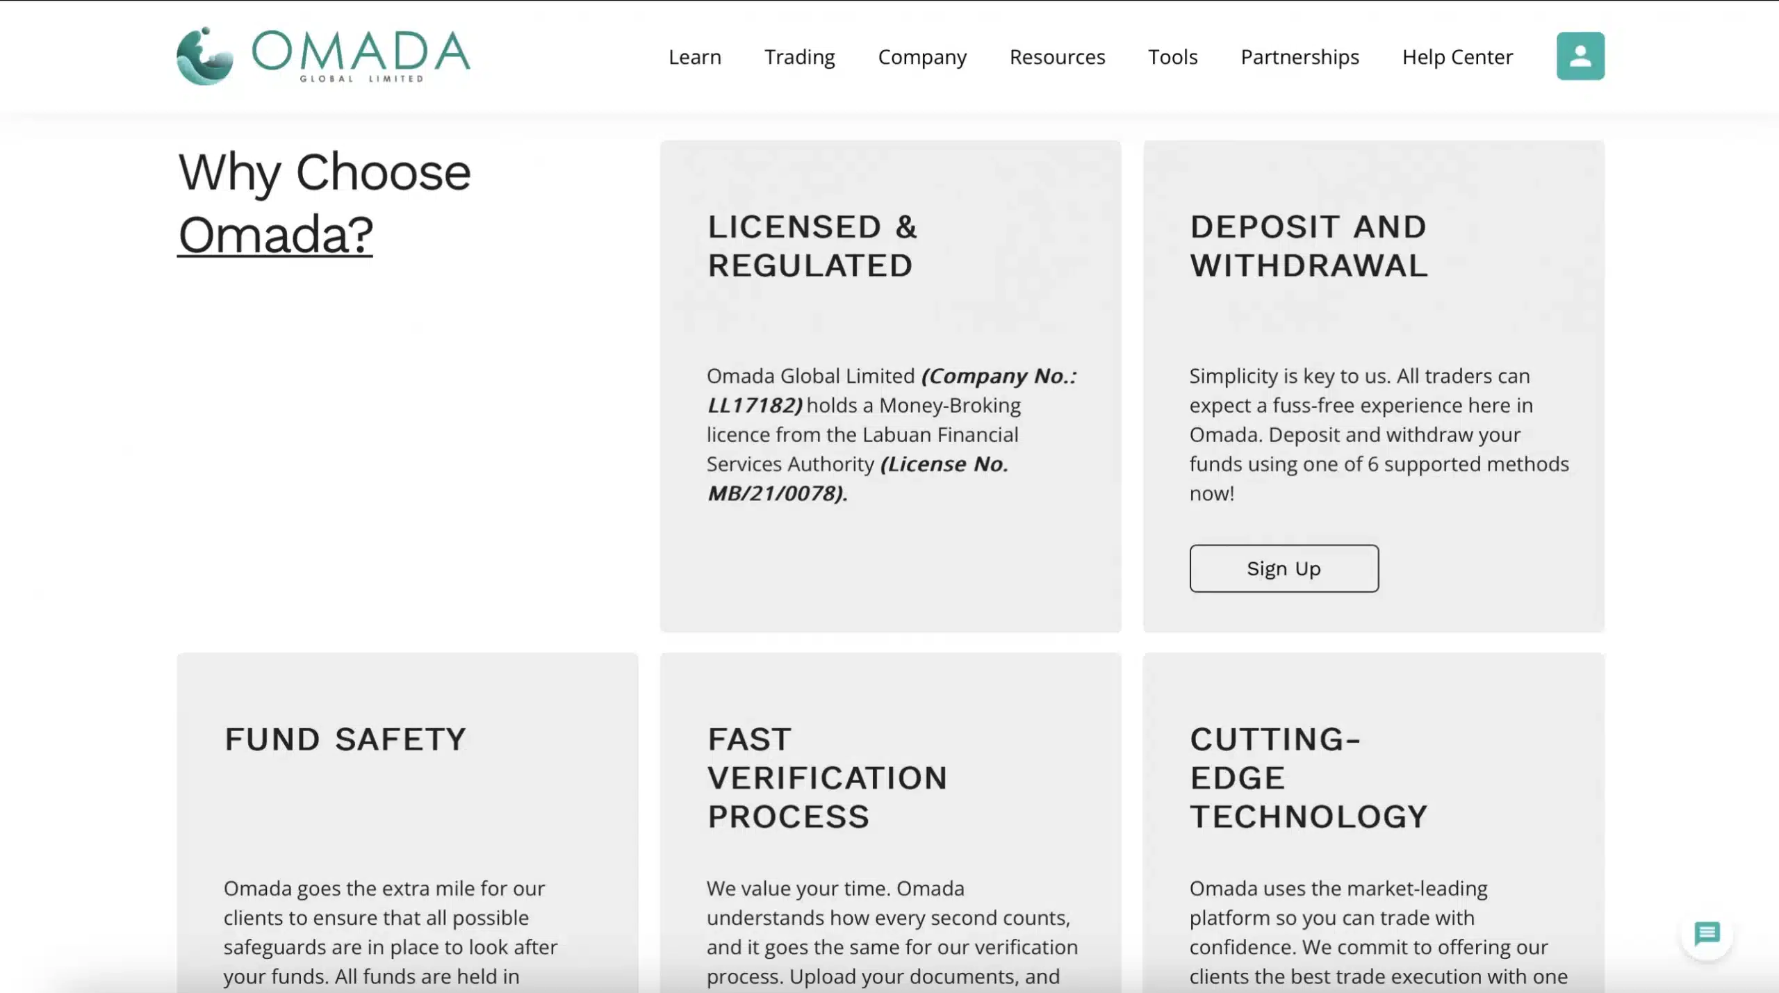Click the Cutting-Edge Technology card title

[1309, 778]
